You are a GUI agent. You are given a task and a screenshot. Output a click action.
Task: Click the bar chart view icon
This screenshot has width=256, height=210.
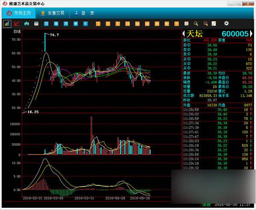coord(7,24)
